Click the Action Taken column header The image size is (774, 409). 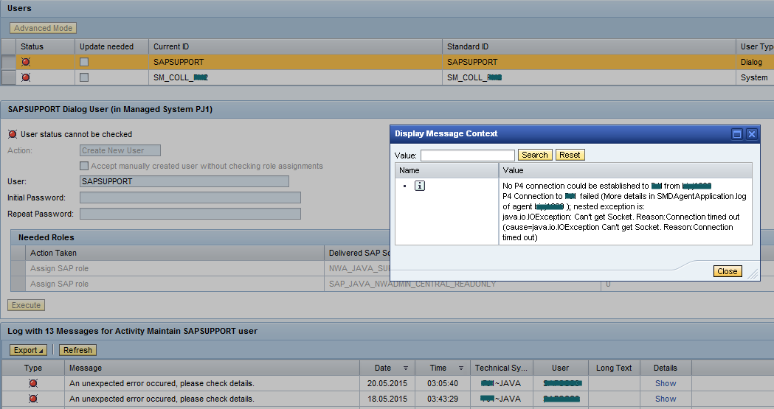click(175, 253)
